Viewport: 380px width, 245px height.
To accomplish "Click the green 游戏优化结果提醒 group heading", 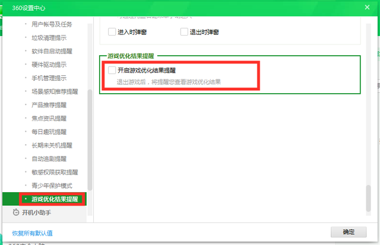I will point(131,56).
